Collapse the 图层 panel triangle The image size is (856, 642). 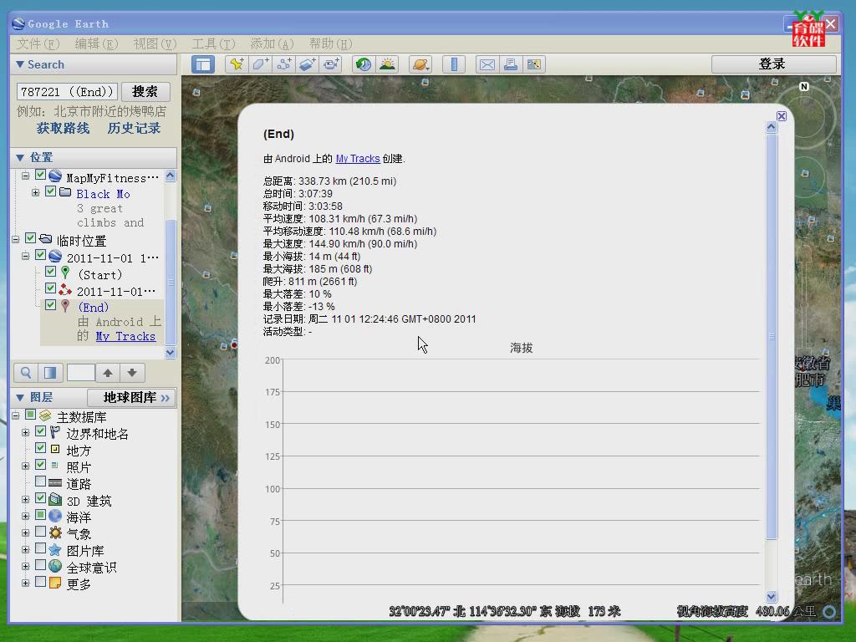pos(20,397)
